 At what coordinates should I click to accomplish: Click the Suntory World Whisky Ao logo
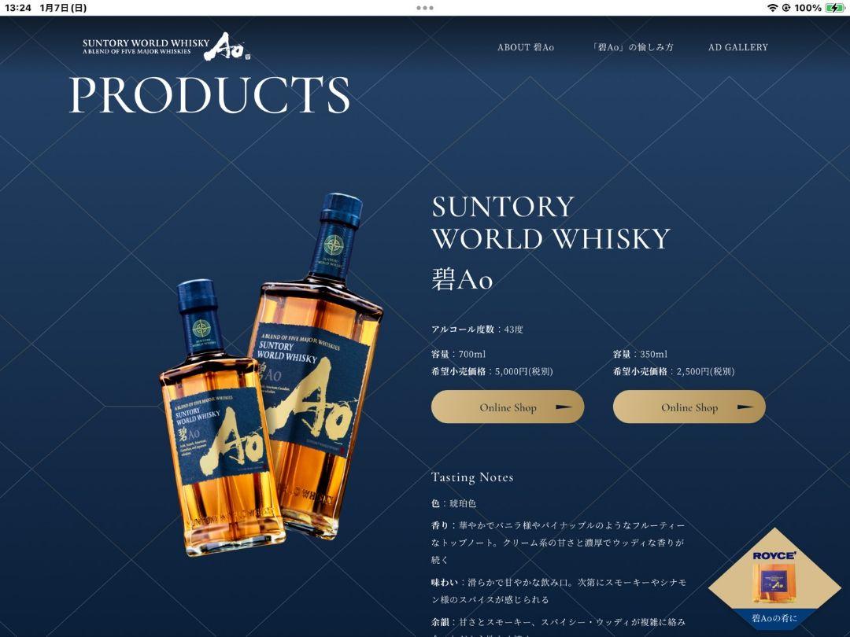166,46
